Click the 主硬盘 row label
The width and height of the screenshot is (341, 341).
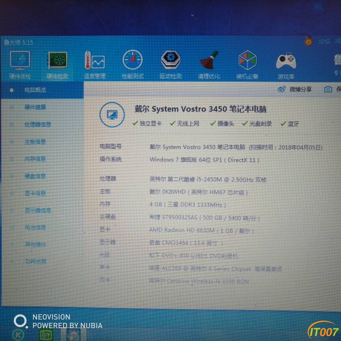tap(108, 217)
